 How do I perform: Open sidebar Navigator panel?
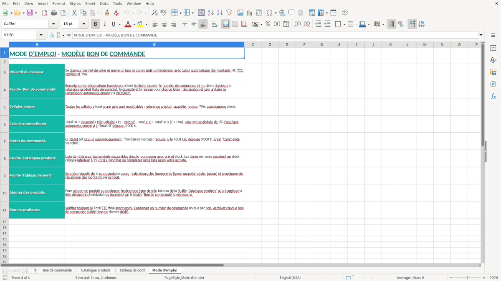[493, 85]
